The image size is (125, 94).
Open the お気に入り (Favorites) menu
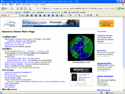point(27,5)
